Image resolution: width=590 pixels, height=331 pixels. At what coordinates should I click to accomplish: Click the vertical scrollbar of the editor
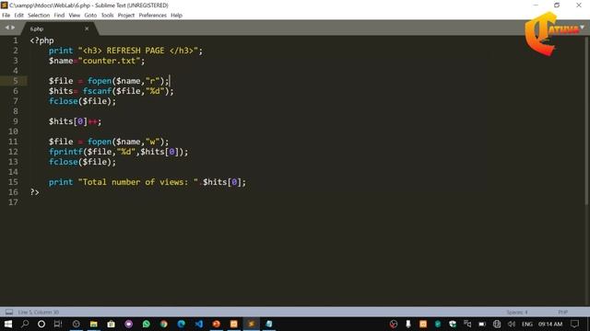[x=586, y=120]
